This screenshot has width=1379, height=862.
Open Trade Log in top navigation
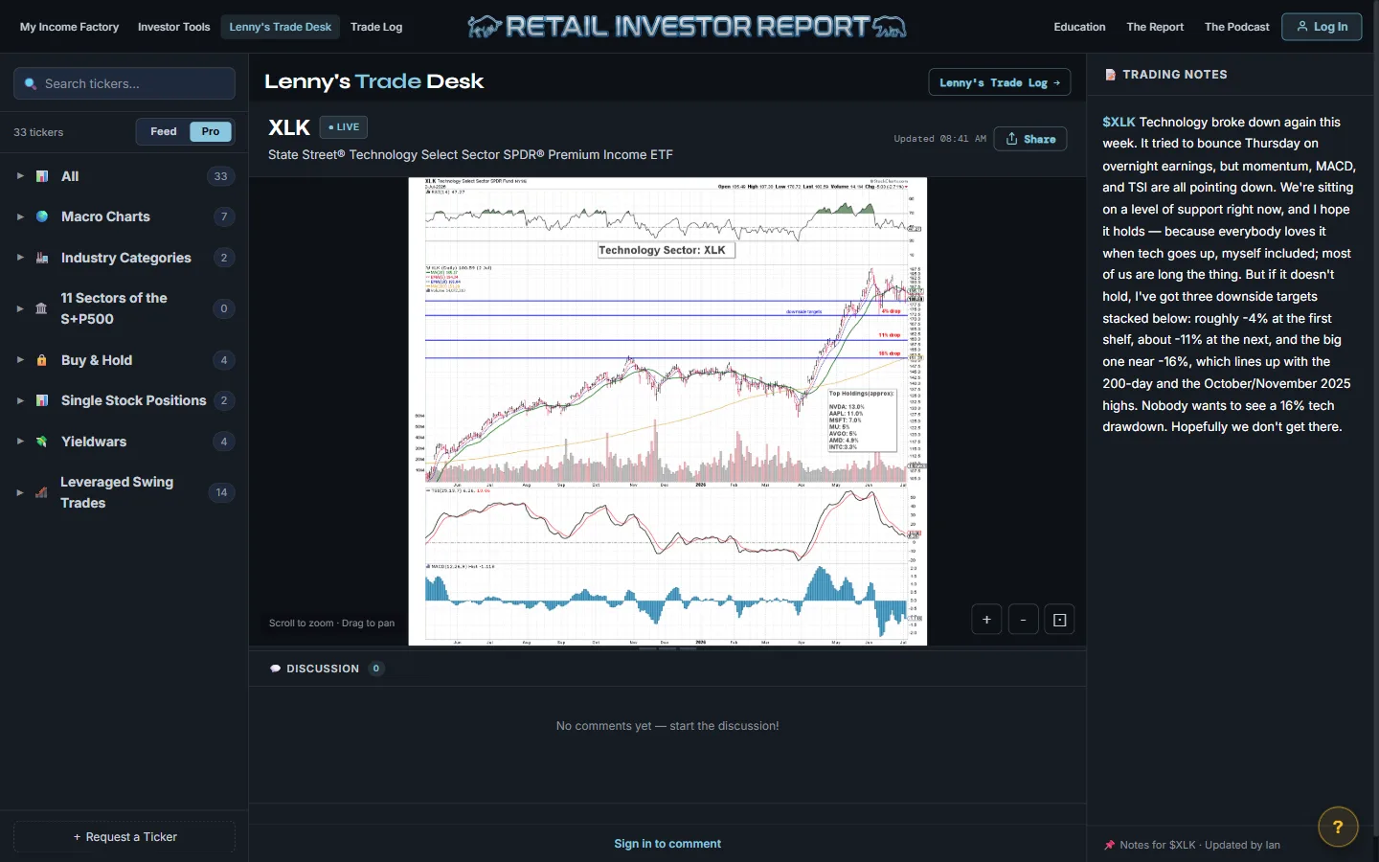click(x=376, y=27)
